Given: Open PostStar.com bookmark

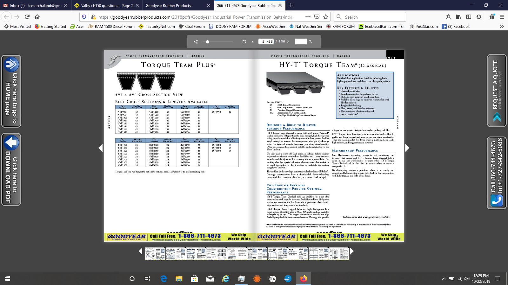Looking at the screenshot, I should (x=424, y=26).
